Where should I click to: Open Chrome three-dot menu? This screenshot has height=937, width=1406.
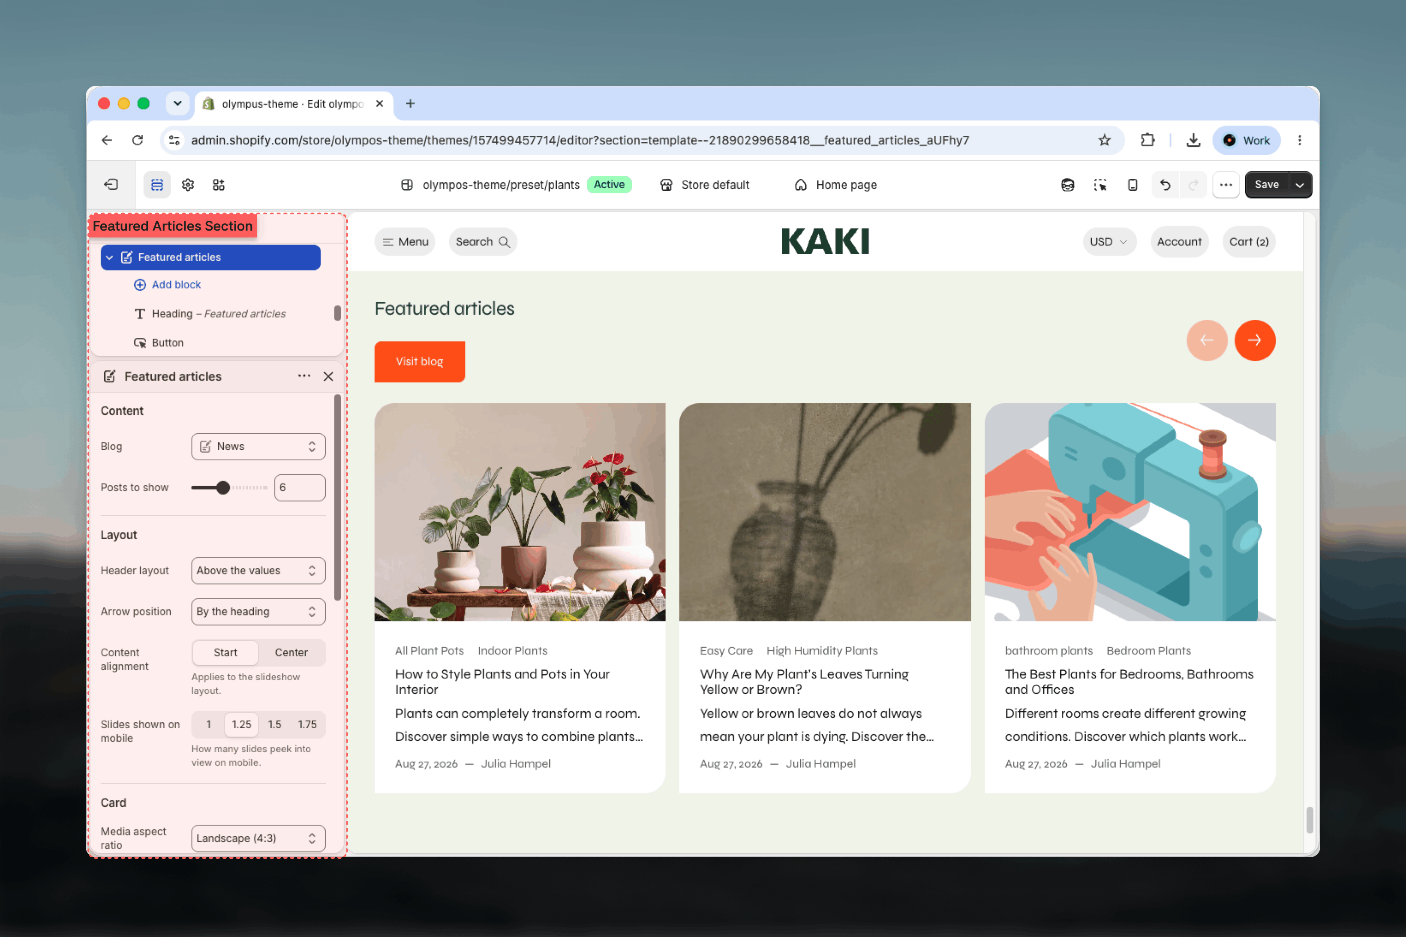pyautogui.click(x=1299, y=140)
